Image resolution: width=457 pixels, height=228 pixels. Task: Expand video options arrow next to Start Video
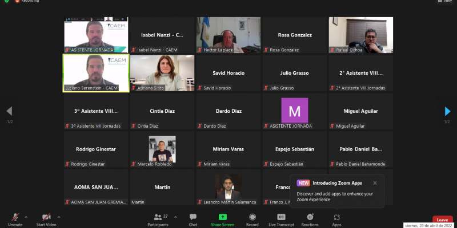pyautogui.click(x=59, y=217)
